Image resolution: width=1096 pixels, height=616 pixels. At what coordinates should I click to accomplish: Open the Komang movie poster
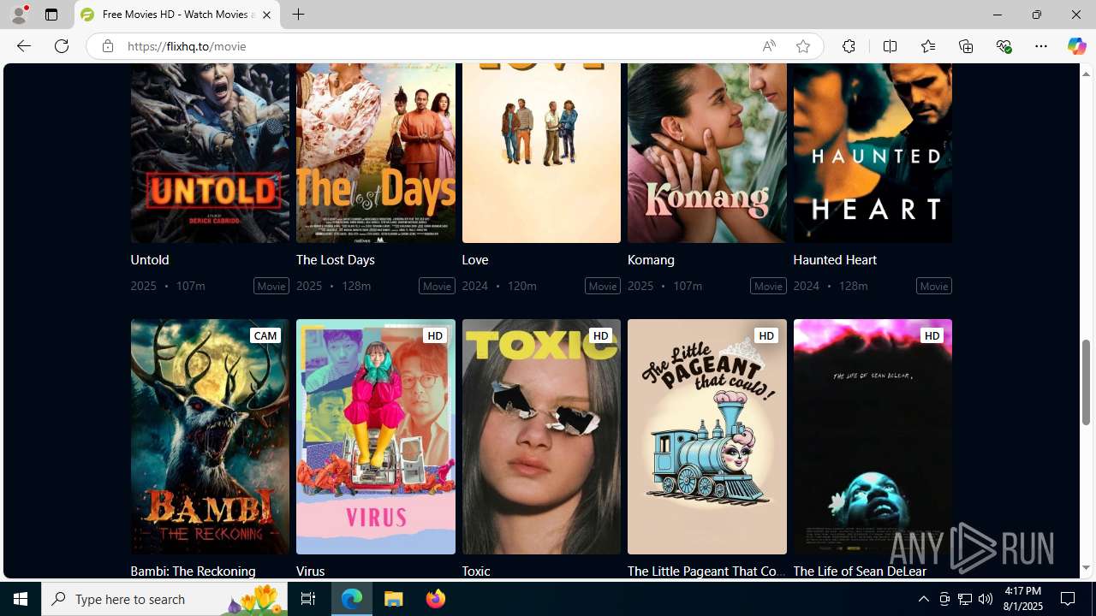[x=706, y=153]
